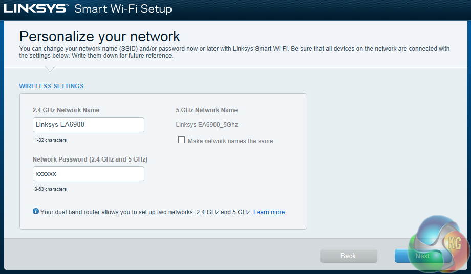
Task: Click the 'Smart Wi-Fi Setup' title text
Action: click(x=123, y=9)
